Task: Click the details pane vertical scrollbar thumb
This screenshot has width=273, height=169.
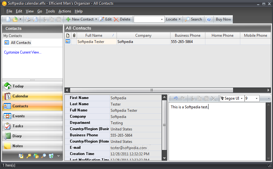Action: 164,125
